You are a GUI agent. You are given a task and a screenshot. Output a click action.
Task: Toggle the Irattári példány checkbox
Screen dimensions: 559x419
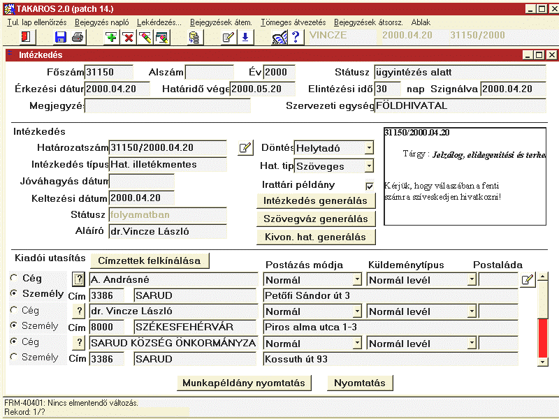point(370,186)
